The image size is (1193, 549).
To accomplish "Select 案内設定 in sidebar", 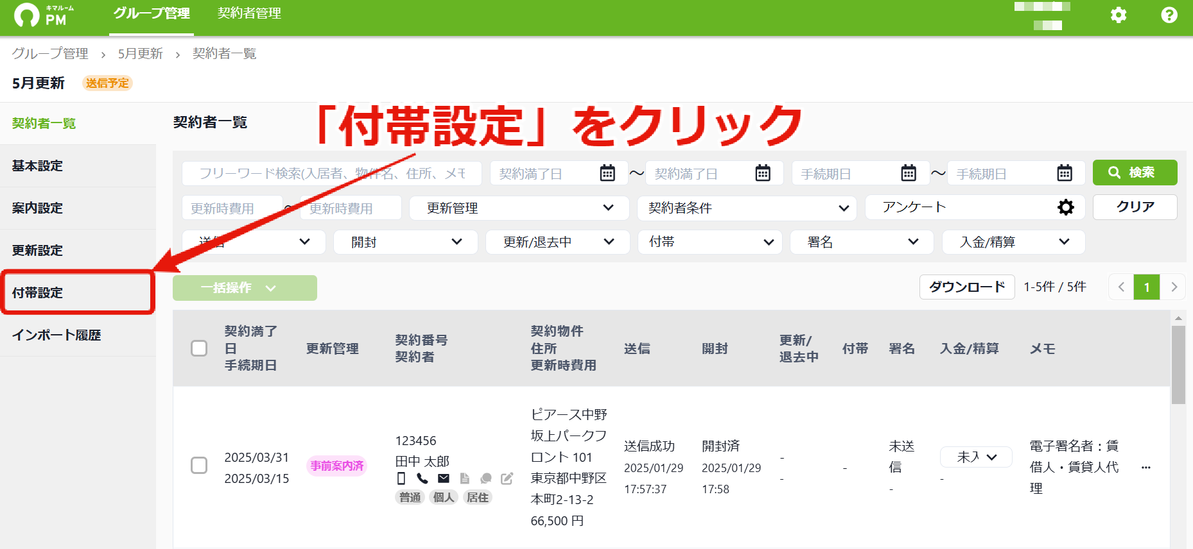I will (x=78, y=208).
